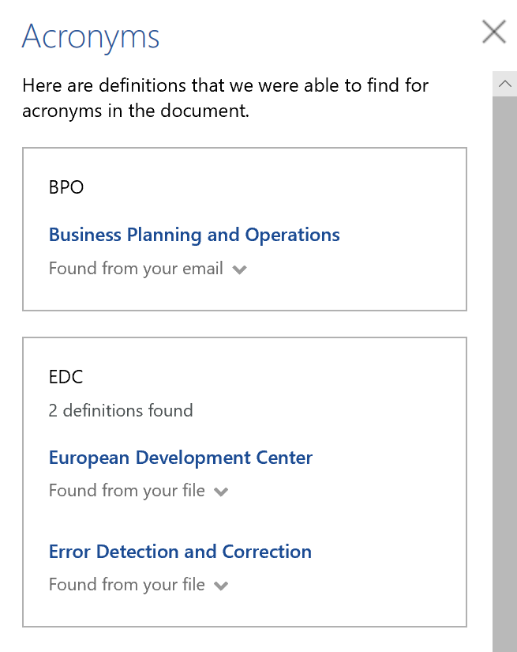This screenshot has height=652, width=517.
Task: Open the Error Detection and Correction definition
Action: coord(180,552)
